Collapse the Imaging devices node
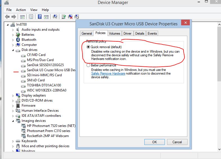Screen dimensions: 221x159 tap(13, 121)
